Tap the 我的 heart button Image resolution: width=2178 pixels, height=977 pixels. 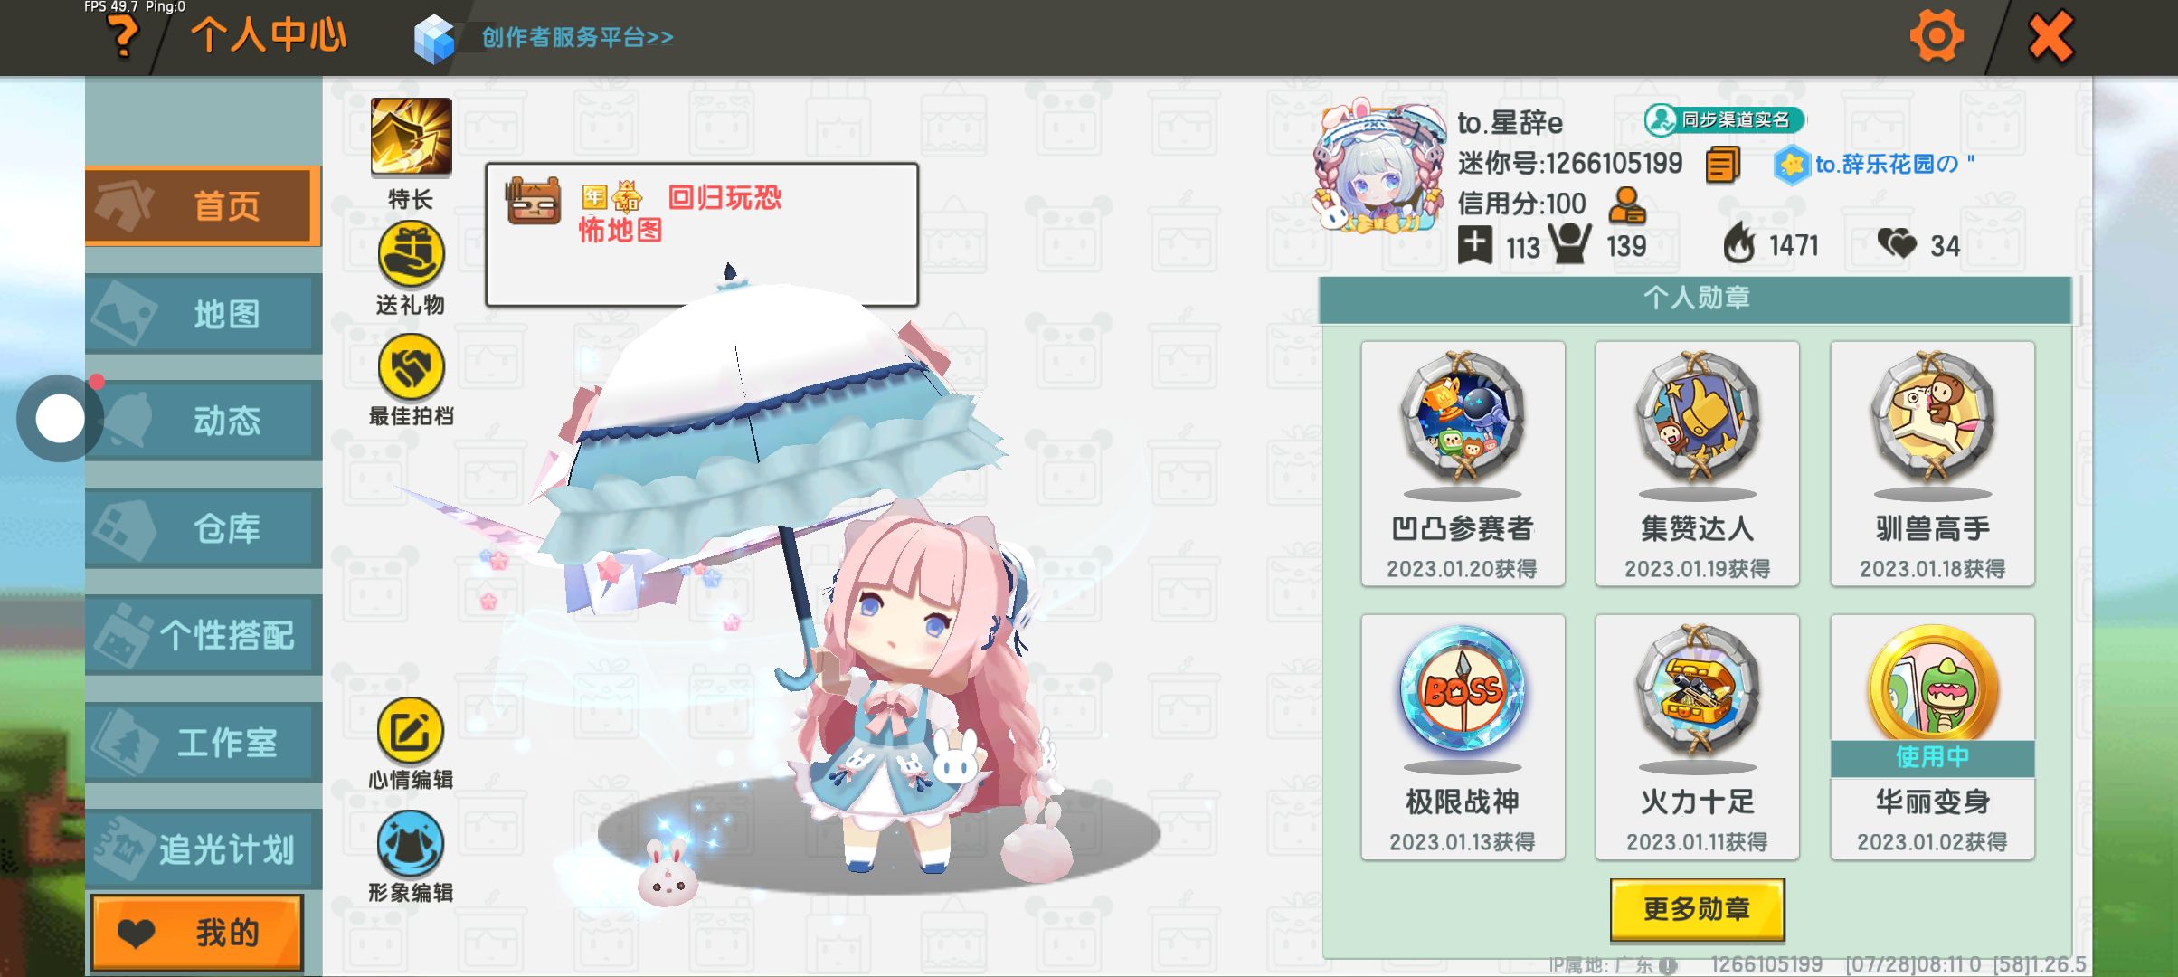tap(197, 933)
